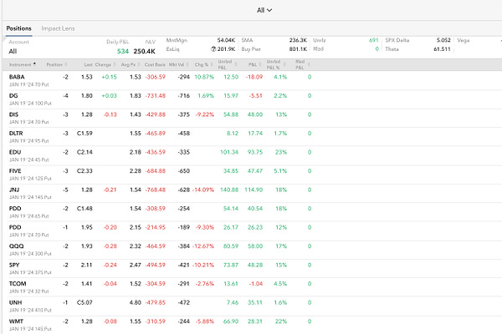Sort by the Instrument column header
This screenshot has height=334, width=502.
point(22,64)
